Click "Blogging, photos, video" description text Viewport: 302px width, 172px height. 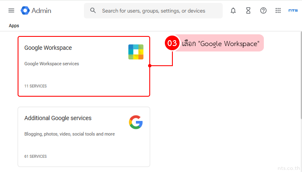tap(70, 134)
